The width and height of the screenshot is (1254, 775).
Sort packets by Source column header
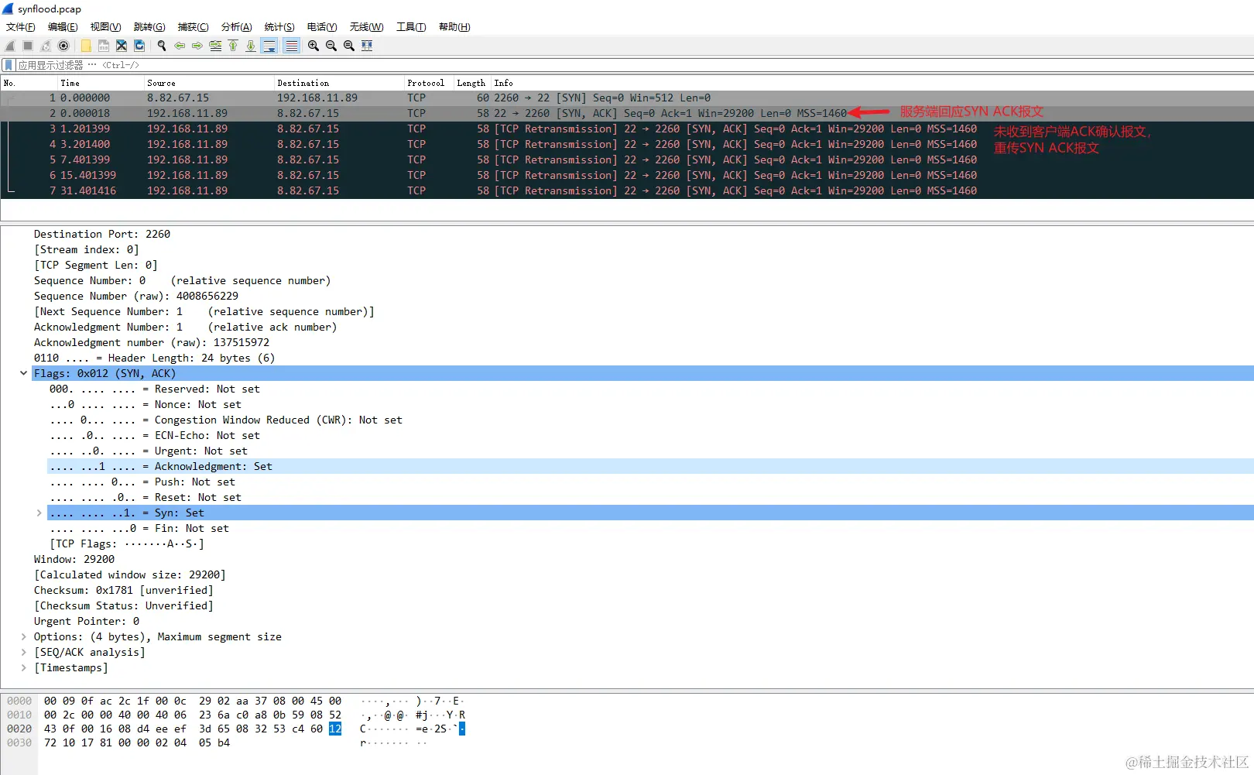click(x=209, y=83)
